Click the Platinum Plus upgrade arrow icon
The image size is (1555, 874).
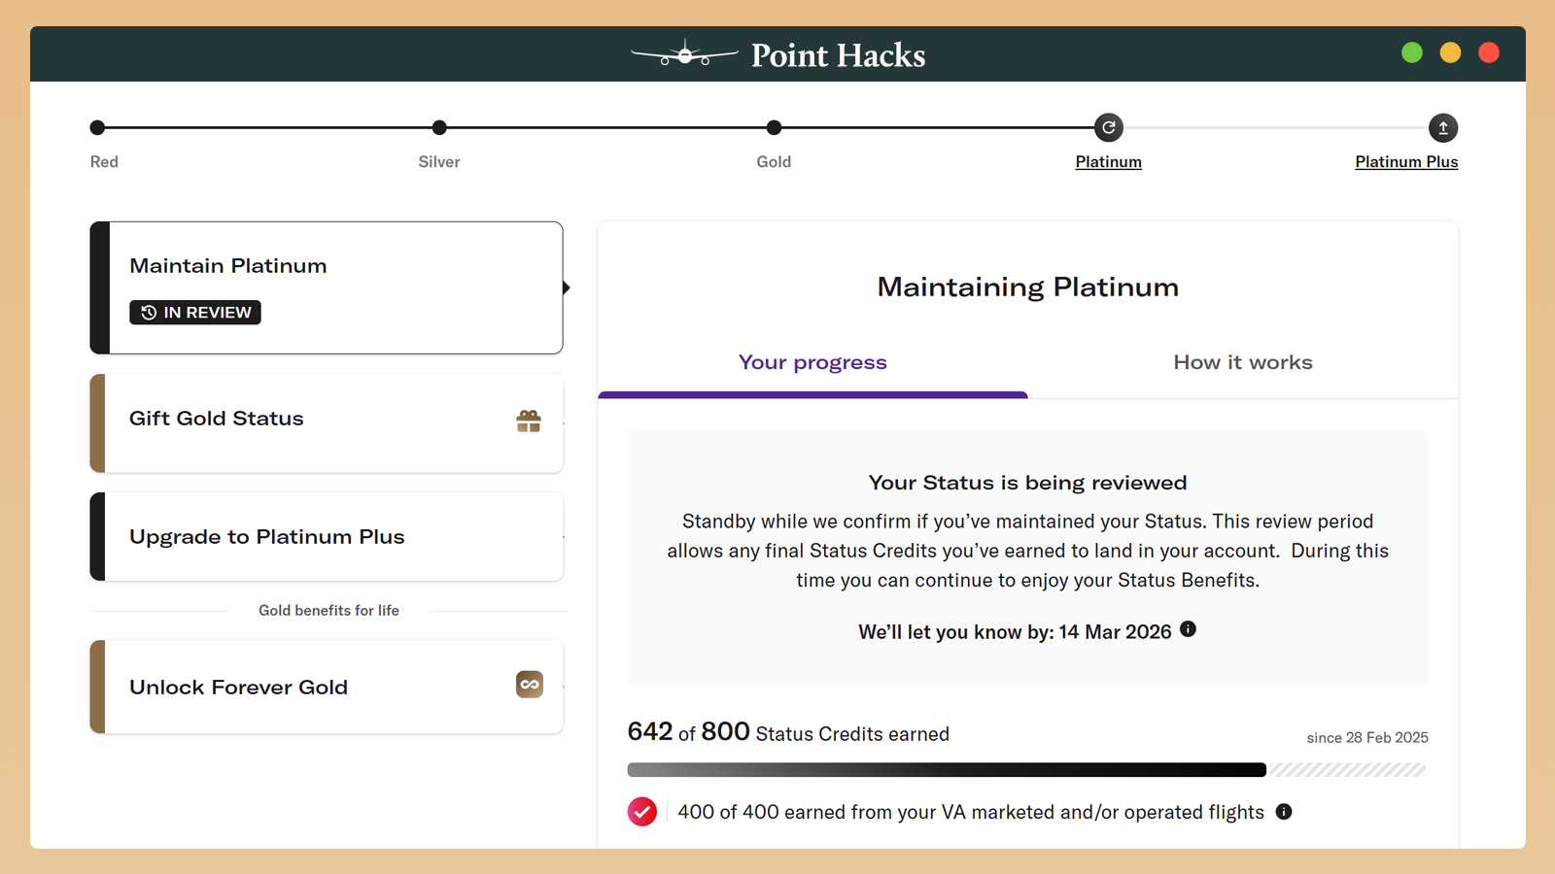tap(1442, 127)
